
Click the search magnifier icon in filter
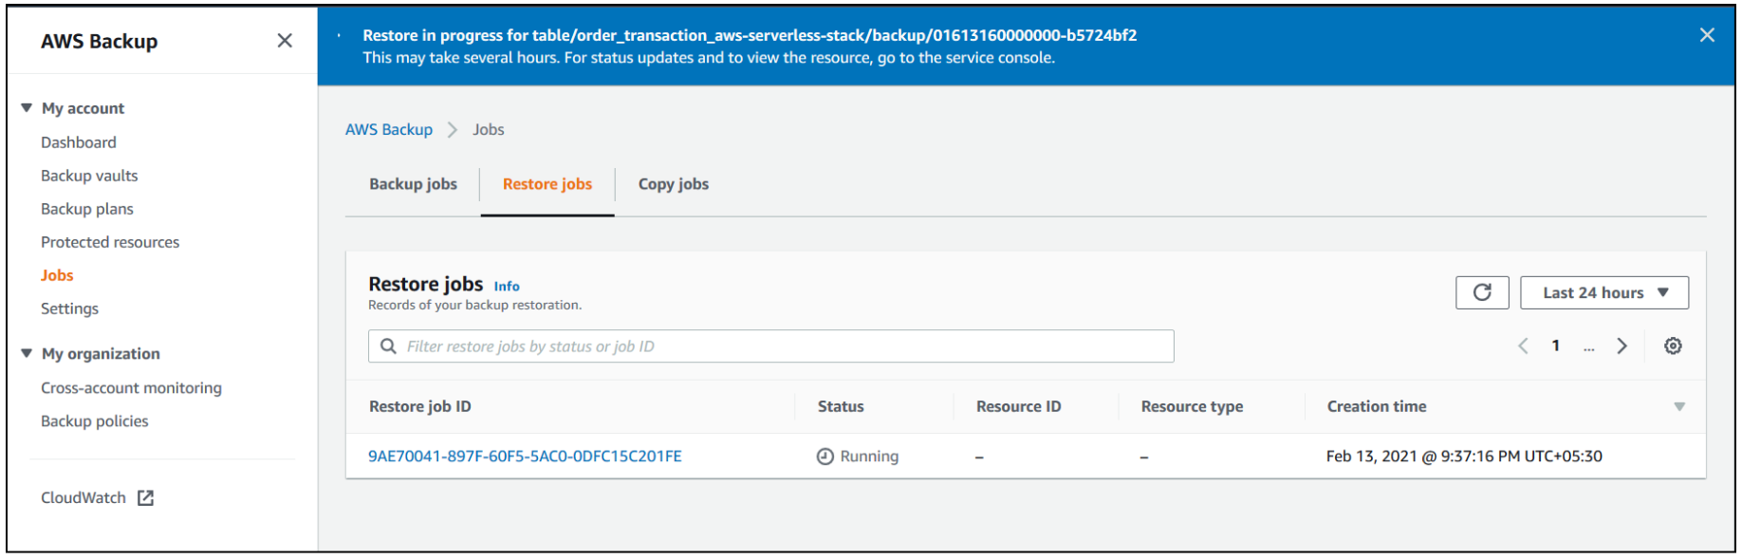[x=388, y=346]
